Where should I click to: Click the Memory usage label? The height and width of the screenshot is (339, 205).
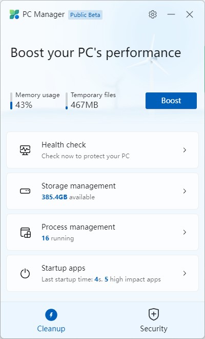37,95
